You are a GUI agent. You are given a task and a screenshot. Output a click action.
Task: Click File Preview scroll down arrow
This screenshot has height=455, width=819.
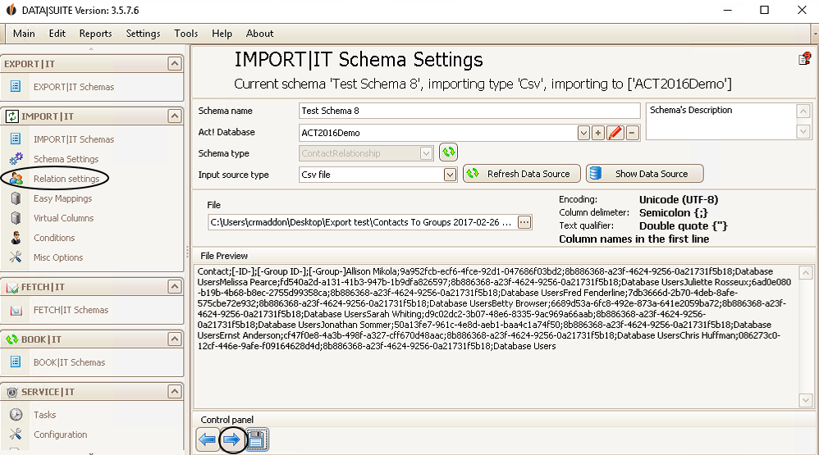tap(805, 400)
